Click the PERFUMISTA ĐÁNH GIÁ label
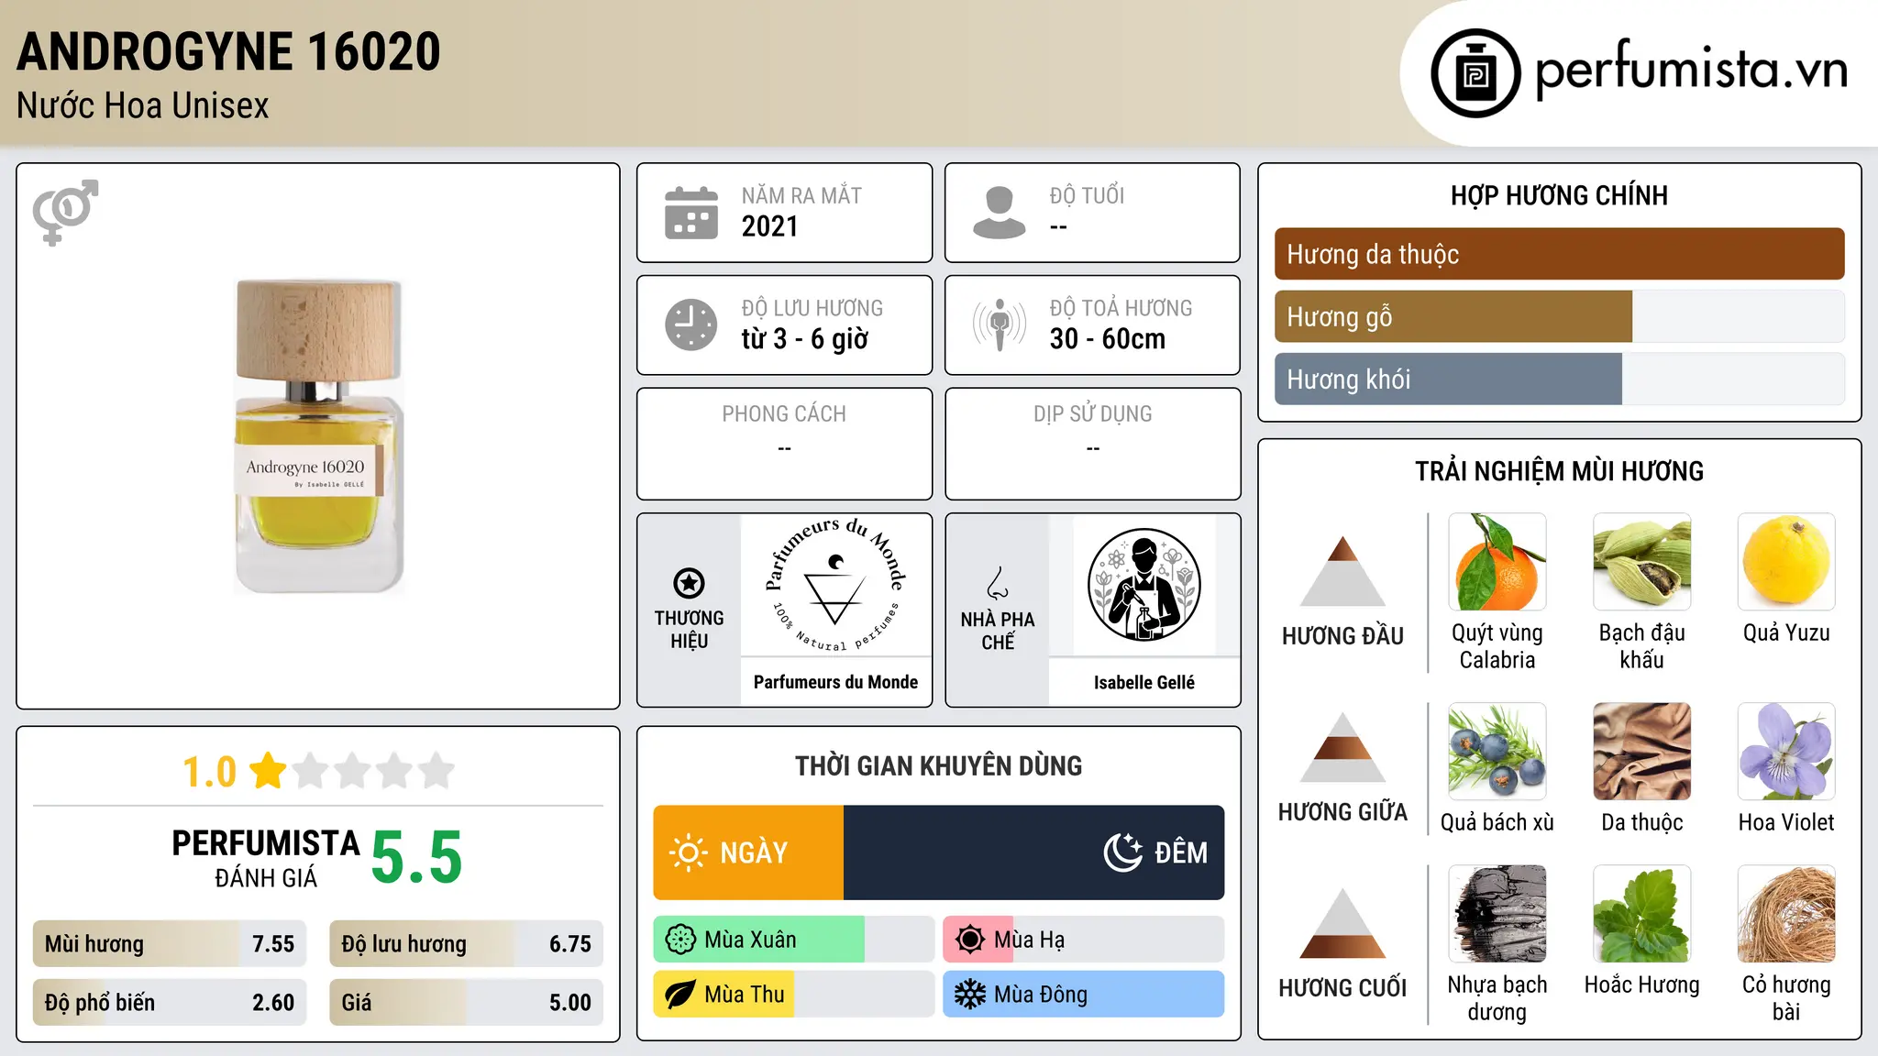 click(266, 858)
